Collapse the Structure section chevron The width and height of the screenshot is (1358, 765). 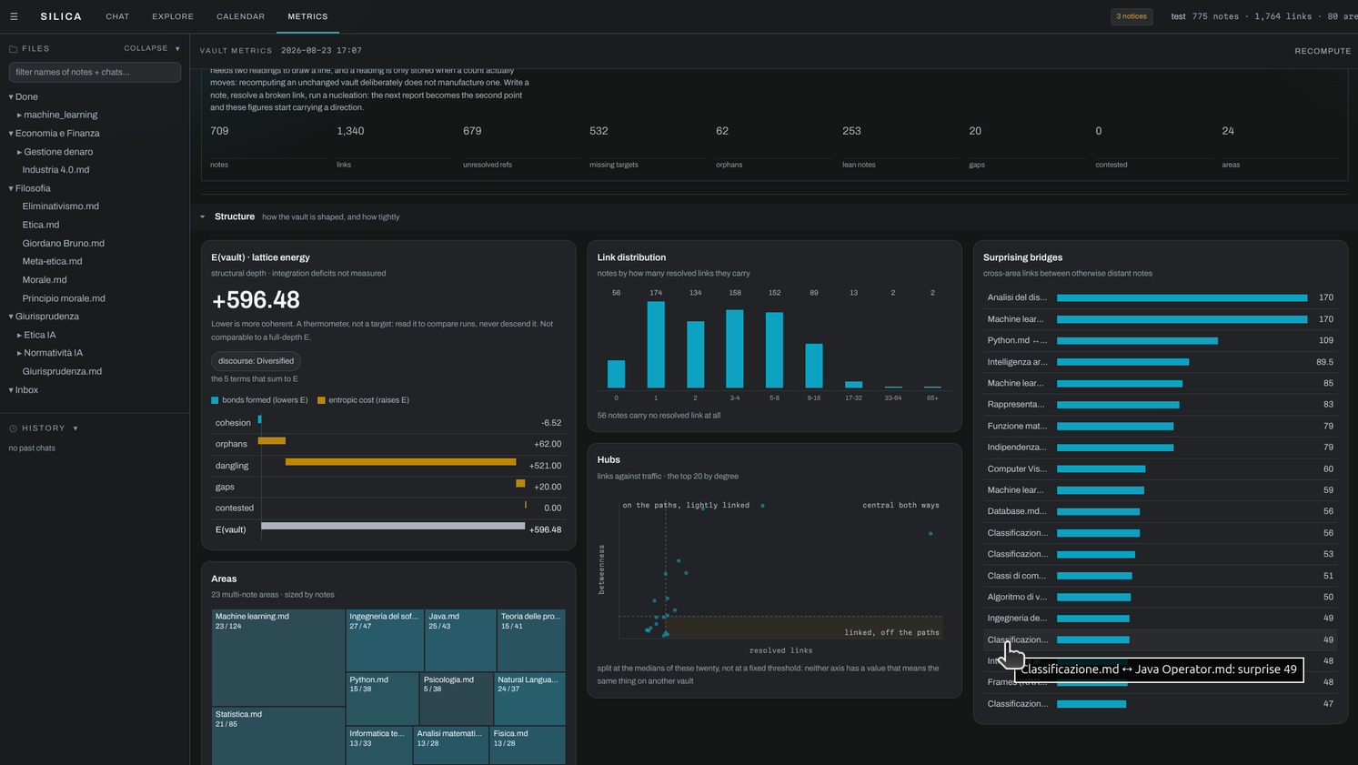click(x=203, y=216)
